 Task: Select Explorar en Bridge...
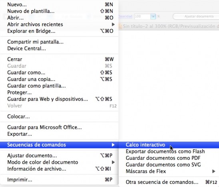59,31
